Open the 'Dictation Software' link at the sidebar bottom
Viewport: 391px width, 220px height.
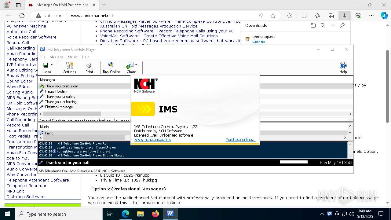click(26, 197)
